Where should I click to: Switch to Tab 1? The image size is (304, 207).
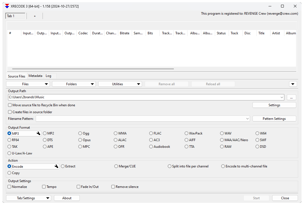click(15, 16)
